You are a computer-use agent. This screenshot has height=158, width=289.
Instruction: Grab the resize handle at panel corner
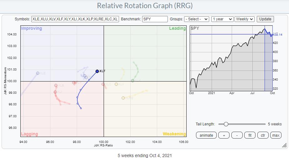[284, 145]
